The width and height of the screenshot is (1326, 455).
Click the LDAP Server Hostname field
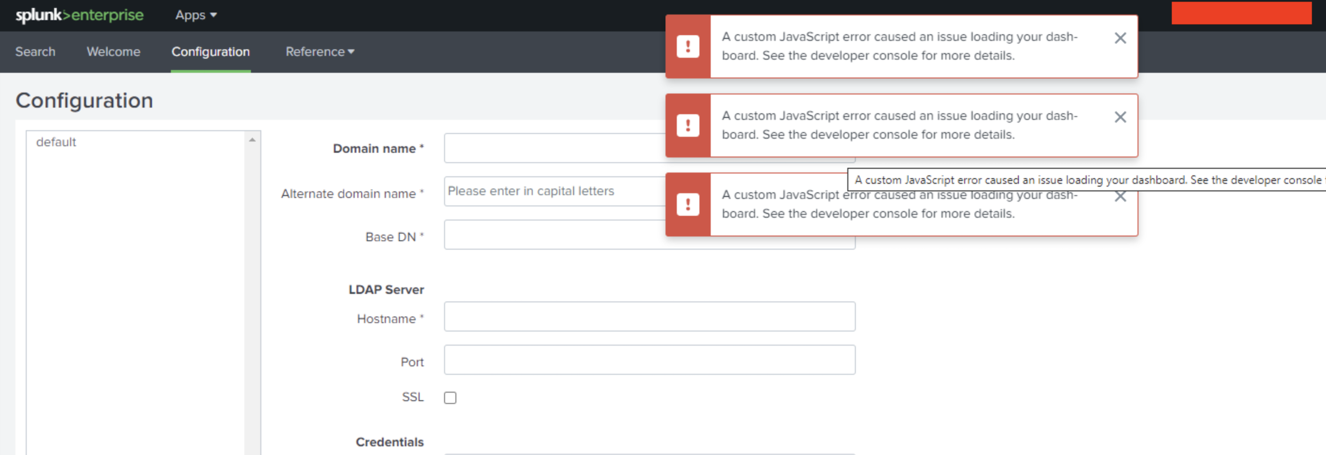point(649,317)
